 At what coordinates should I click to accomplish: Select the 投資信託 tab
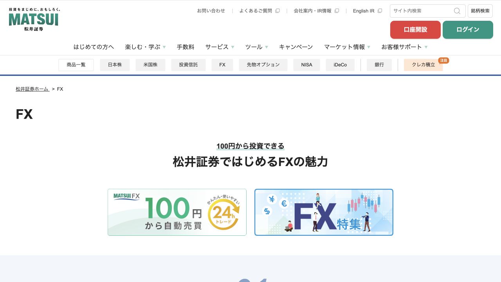(189, 65)
